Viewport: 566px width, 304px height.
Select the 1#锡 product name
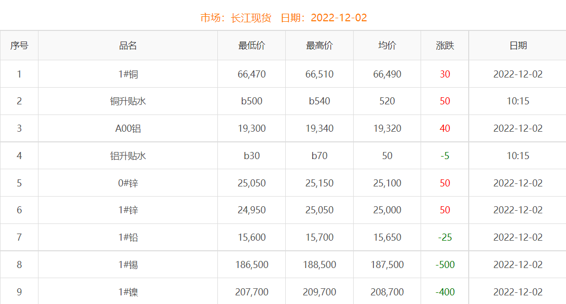click(x=128, y=265)
